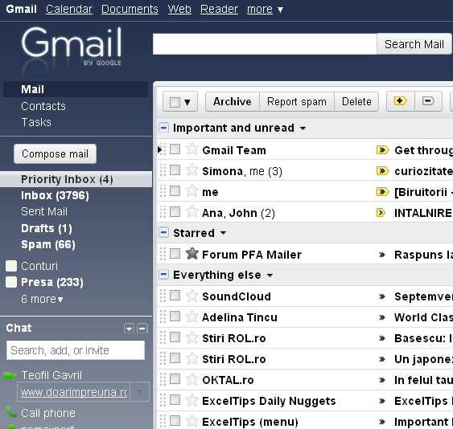Click the Search Mail button

pyautogui.click(x=414, y=44)
